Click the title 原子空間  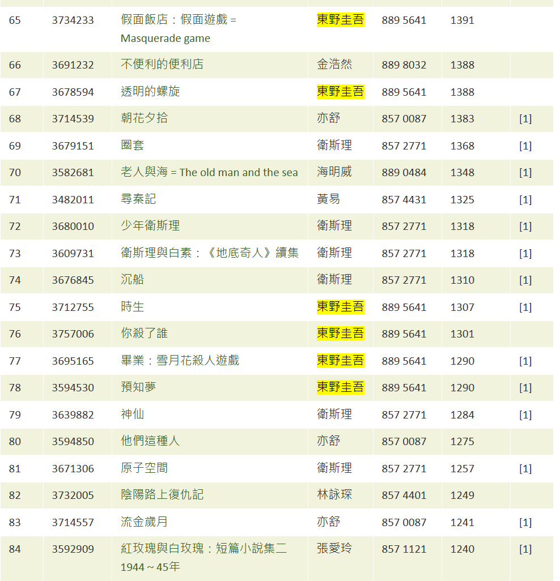(145, 468)
